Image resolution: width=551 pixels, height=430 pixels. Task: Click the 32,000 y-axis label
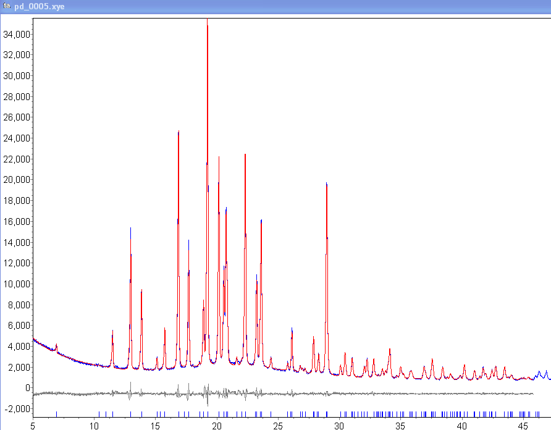point(17,55)
